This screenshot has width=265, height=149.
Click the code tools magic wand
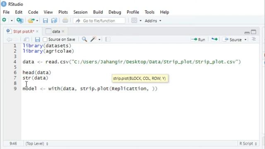93,39
